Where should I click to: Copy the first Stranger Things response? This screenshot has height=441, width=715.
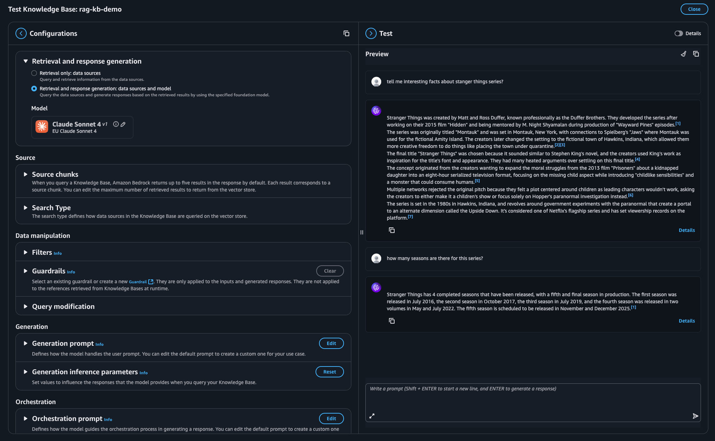tap(391, 230)
